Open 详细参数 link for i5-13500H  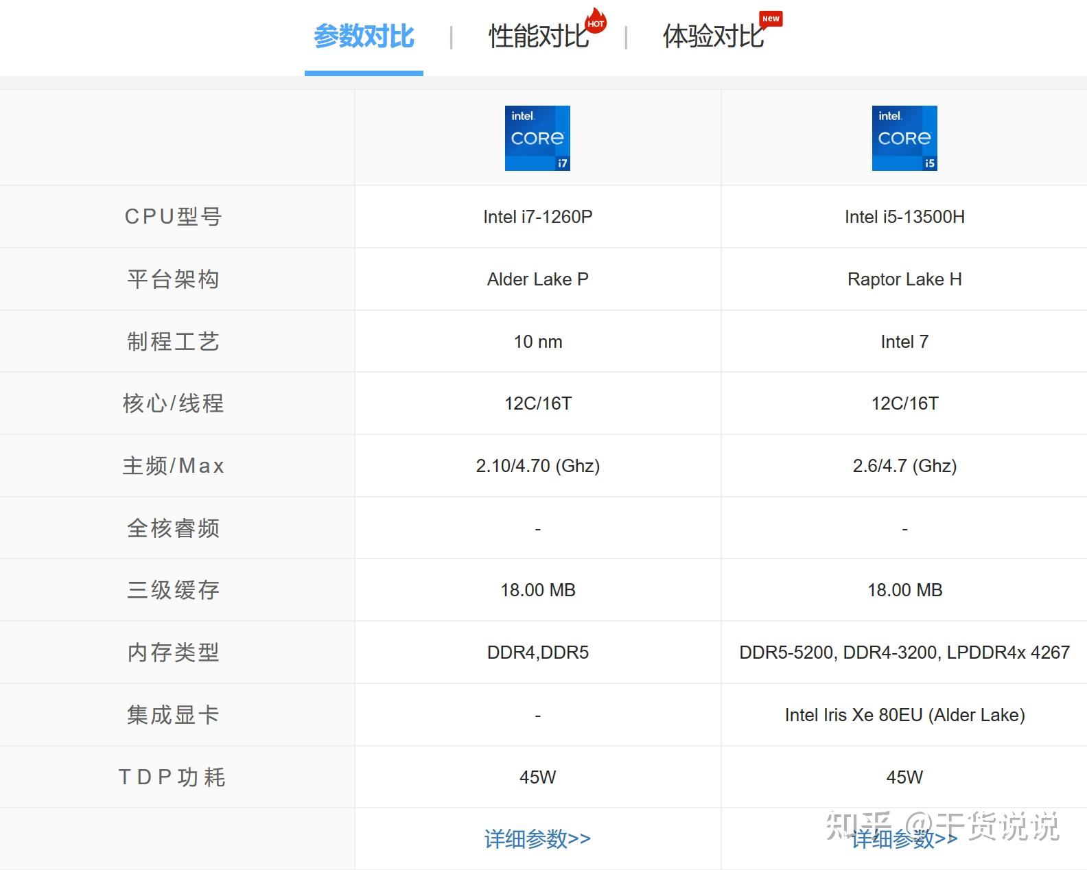tap(904, 838)
